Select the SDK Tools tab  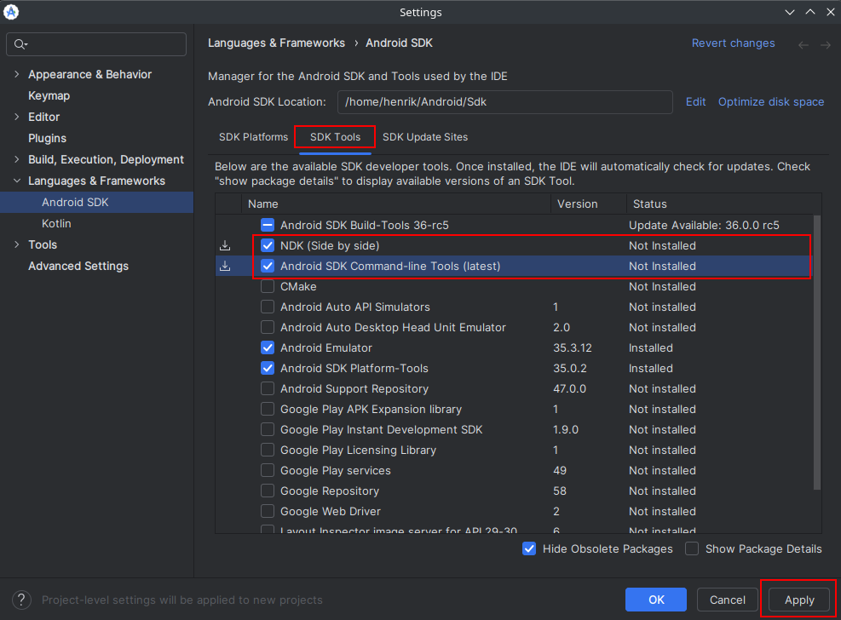[335, 137]
